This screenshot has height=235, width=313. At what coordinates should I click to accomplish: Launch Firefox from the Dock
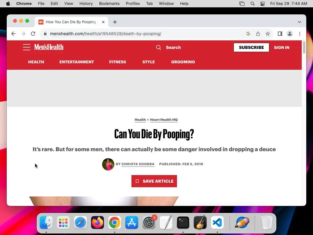click(98, 222)
